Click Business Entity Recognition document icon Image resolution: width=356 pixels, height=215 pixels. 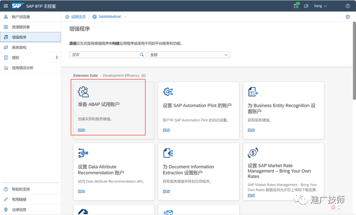[253, 91]
